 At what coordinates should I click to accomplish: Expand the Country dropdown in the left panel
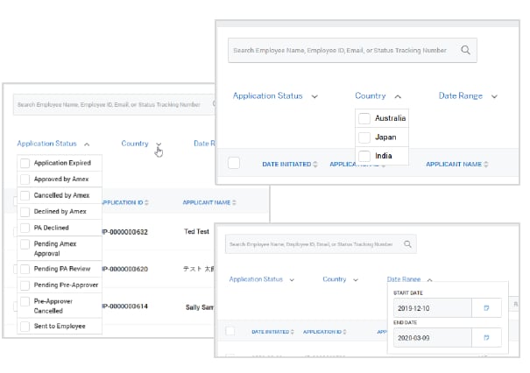click(159, 144)
